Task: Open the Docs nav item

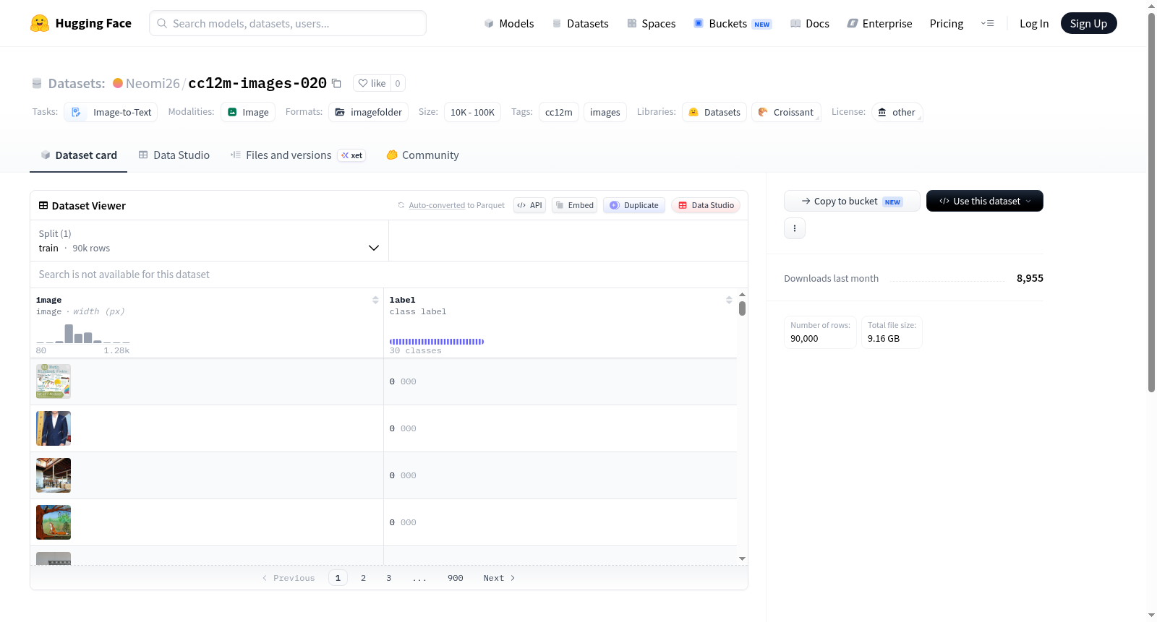Action: pos(810,23)
